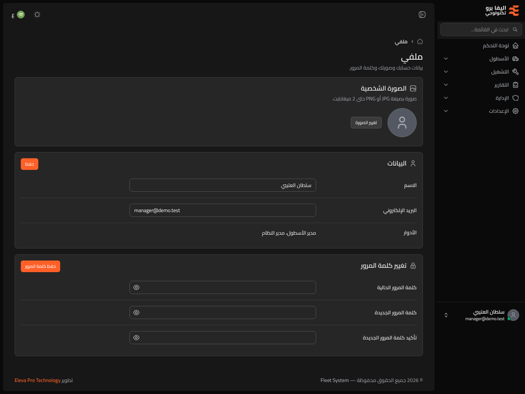Screen dimensions: 525x394
Task: Click the الاسم name input field
Action: coord(223,185)
